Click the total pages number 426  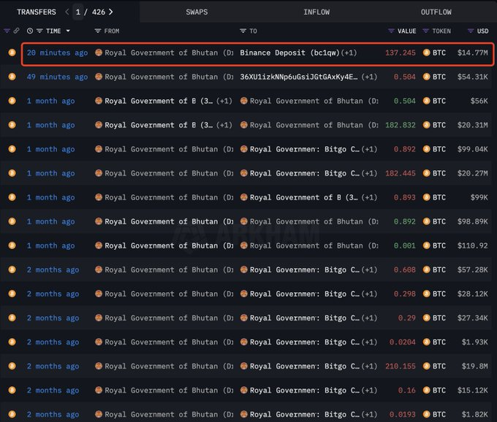pos(99,12)
